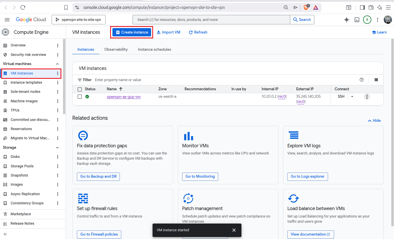Connect via SSH button
Screen dimensions: 394x239
point(341,97)
